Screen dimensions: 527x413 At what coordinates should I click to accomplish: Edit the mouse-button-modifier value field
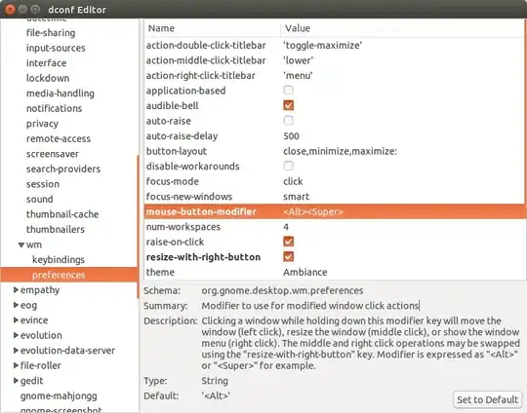click(x=403, y=211)
